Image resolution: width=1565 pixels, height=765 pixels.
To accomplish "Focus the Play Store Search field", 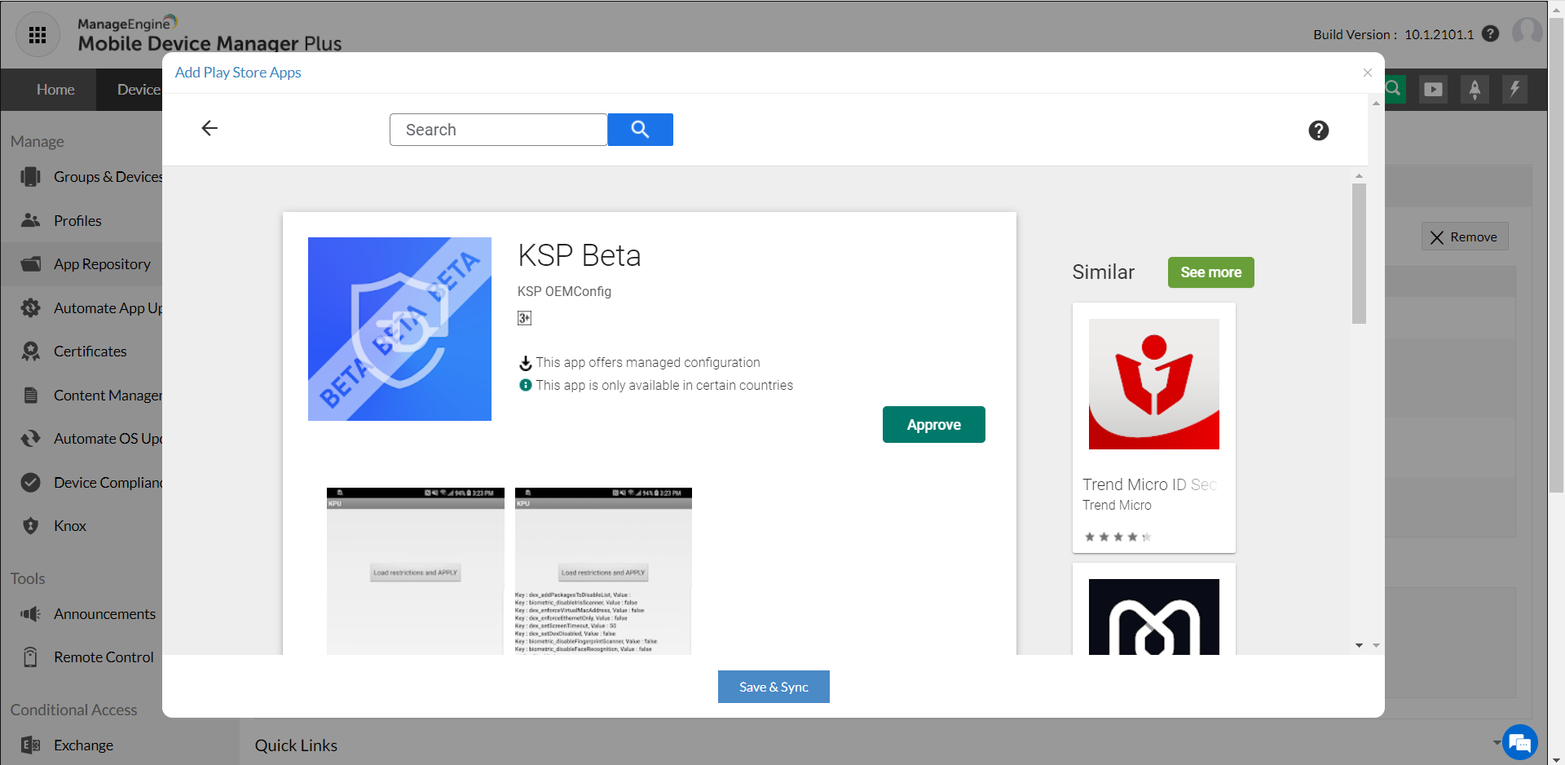I will coord(499,130).
